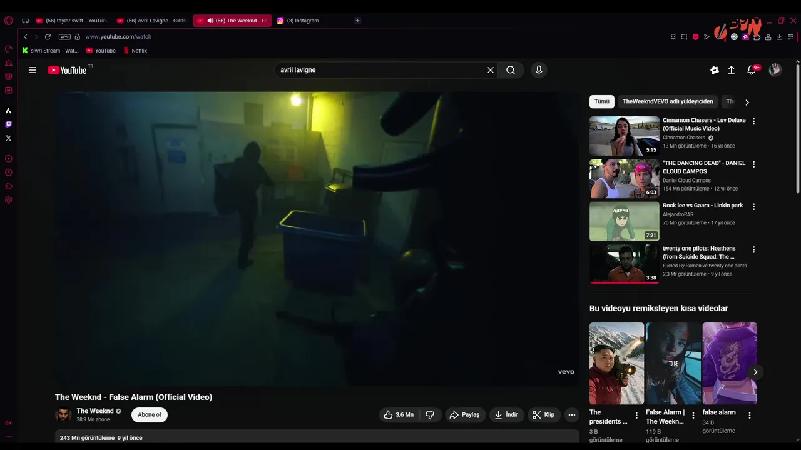Open the GX Control speedometer panel
Viewport: 801px width, 450px height.
[8, 49]
